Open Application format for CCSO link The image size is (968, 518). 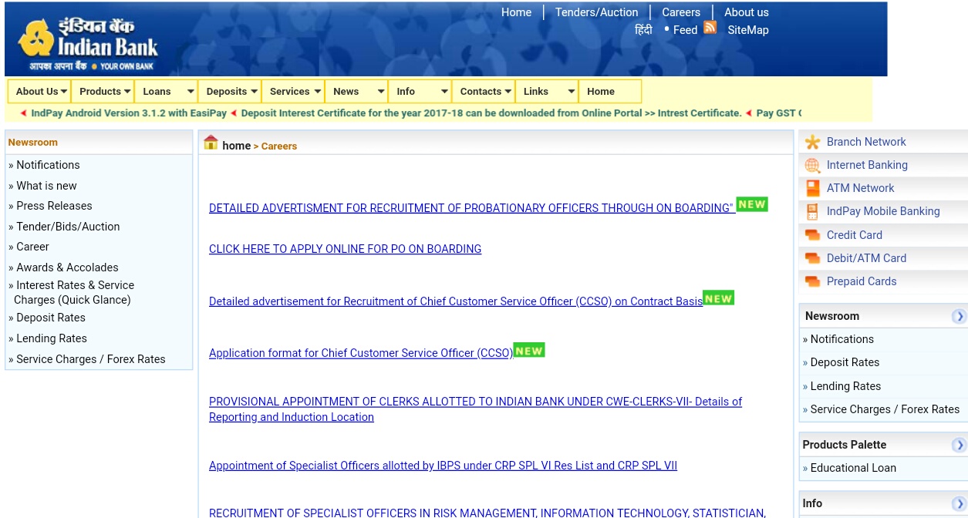361,353
